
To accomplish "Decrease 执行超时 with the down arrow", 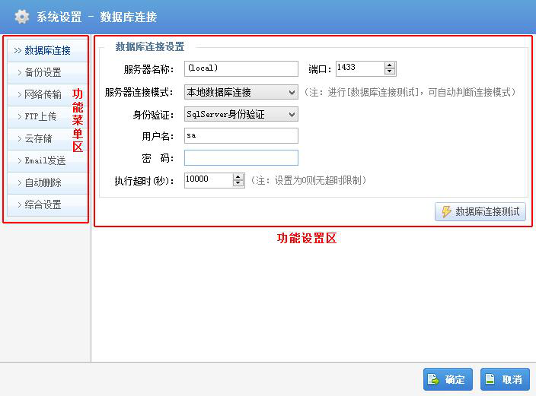I will [238, 183].
